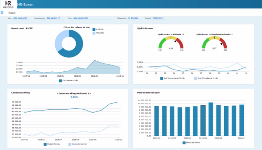Screen dimensions: 262x150
Task: Click the dark-outlined bar above 2018/06
Action: pos(203,121)
